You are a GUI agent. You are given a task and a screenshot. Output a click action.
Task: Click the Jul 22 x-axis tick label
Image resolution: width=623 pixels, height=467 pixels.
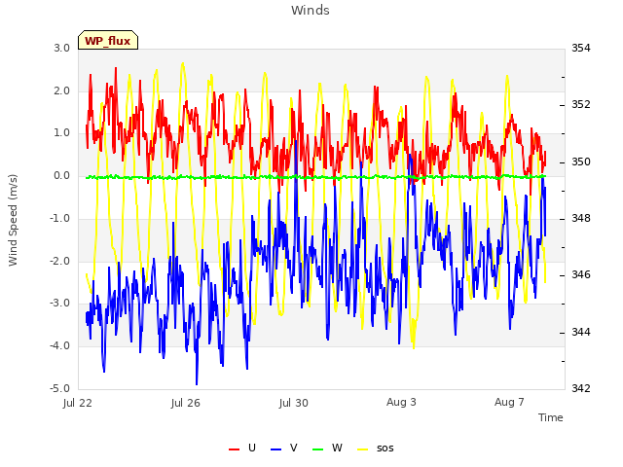78,403
